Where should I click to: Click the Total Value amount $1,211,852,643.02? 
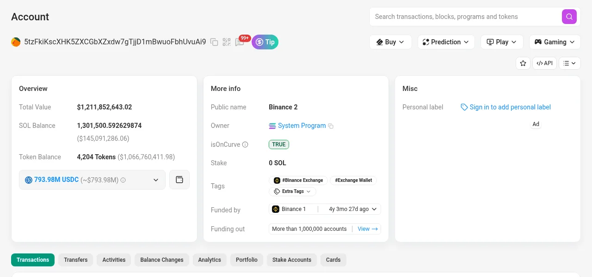(x=105, y=107)
